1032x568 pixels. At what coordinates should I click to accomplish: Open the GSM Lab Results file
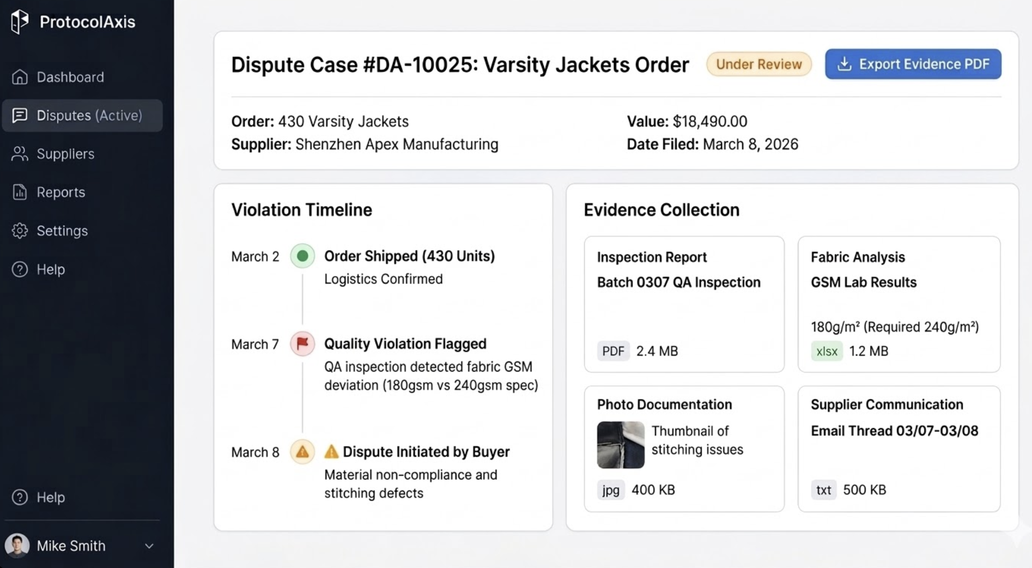(x=863, y=282)
